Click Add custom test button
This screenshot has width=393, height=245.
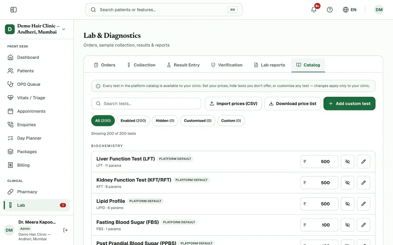point(349,104)
